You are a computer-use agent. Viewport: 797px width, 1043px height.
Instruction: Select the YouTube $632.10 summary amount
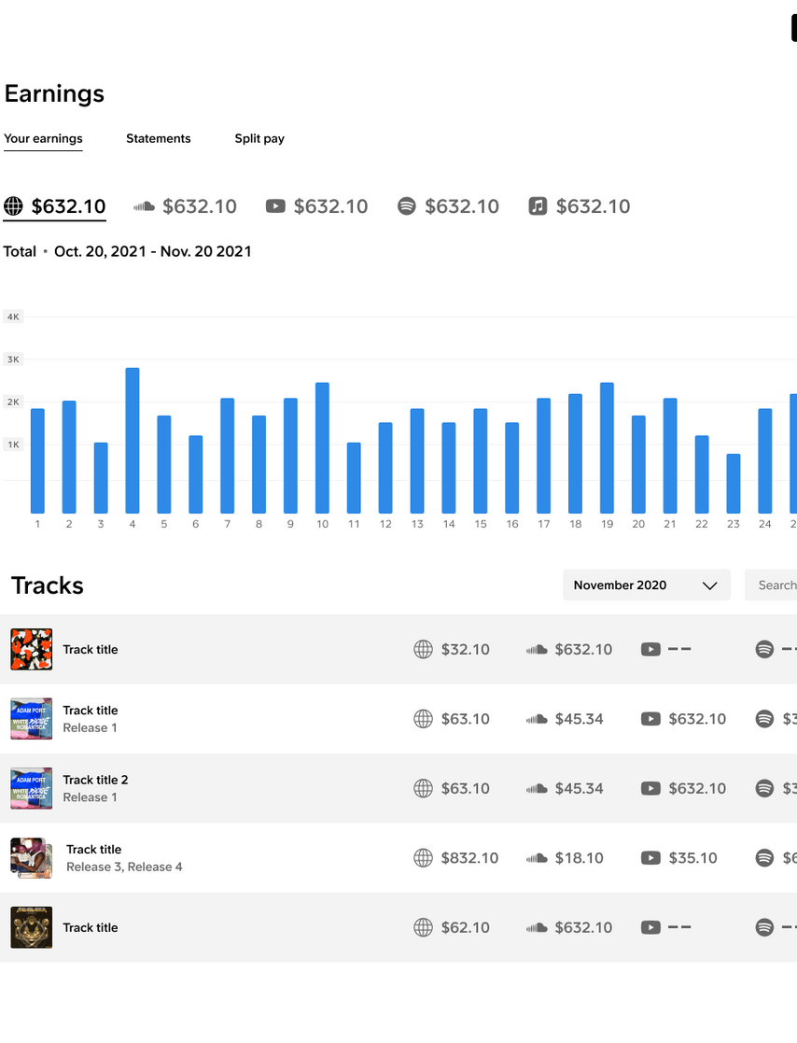tap(330, 206)
